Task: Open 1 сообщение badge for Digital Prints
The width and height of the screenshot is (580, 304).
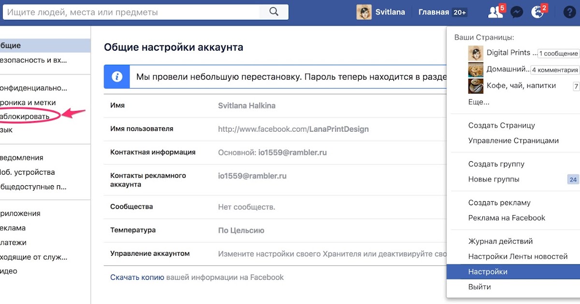Action: [558, 54]
